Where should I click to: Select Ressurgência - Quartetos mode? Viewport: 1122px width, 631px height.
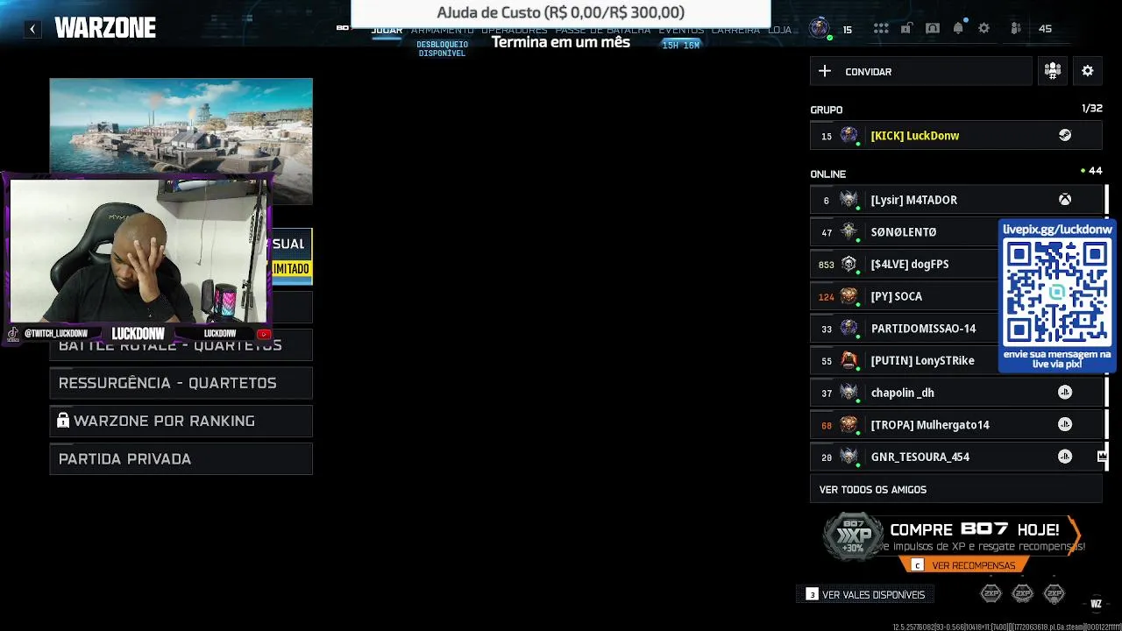tap(181, 383)
